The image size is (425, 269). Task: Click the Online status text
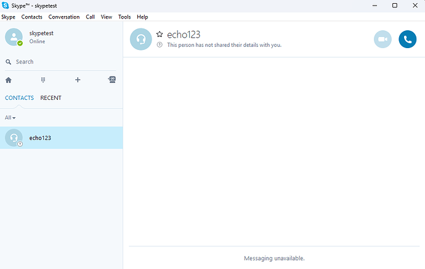click(x=37, y=41)
